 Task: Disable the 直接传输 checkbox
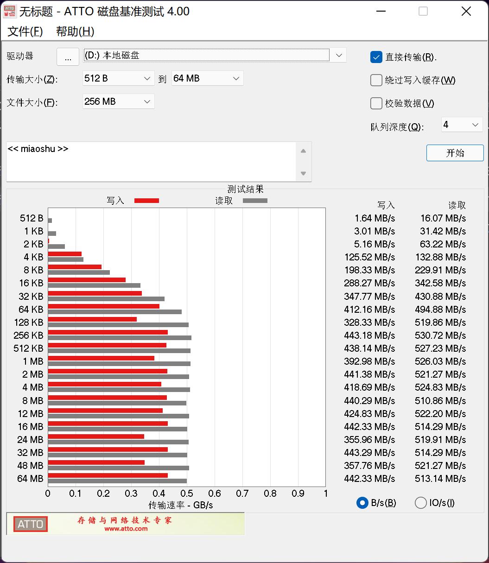376,57
